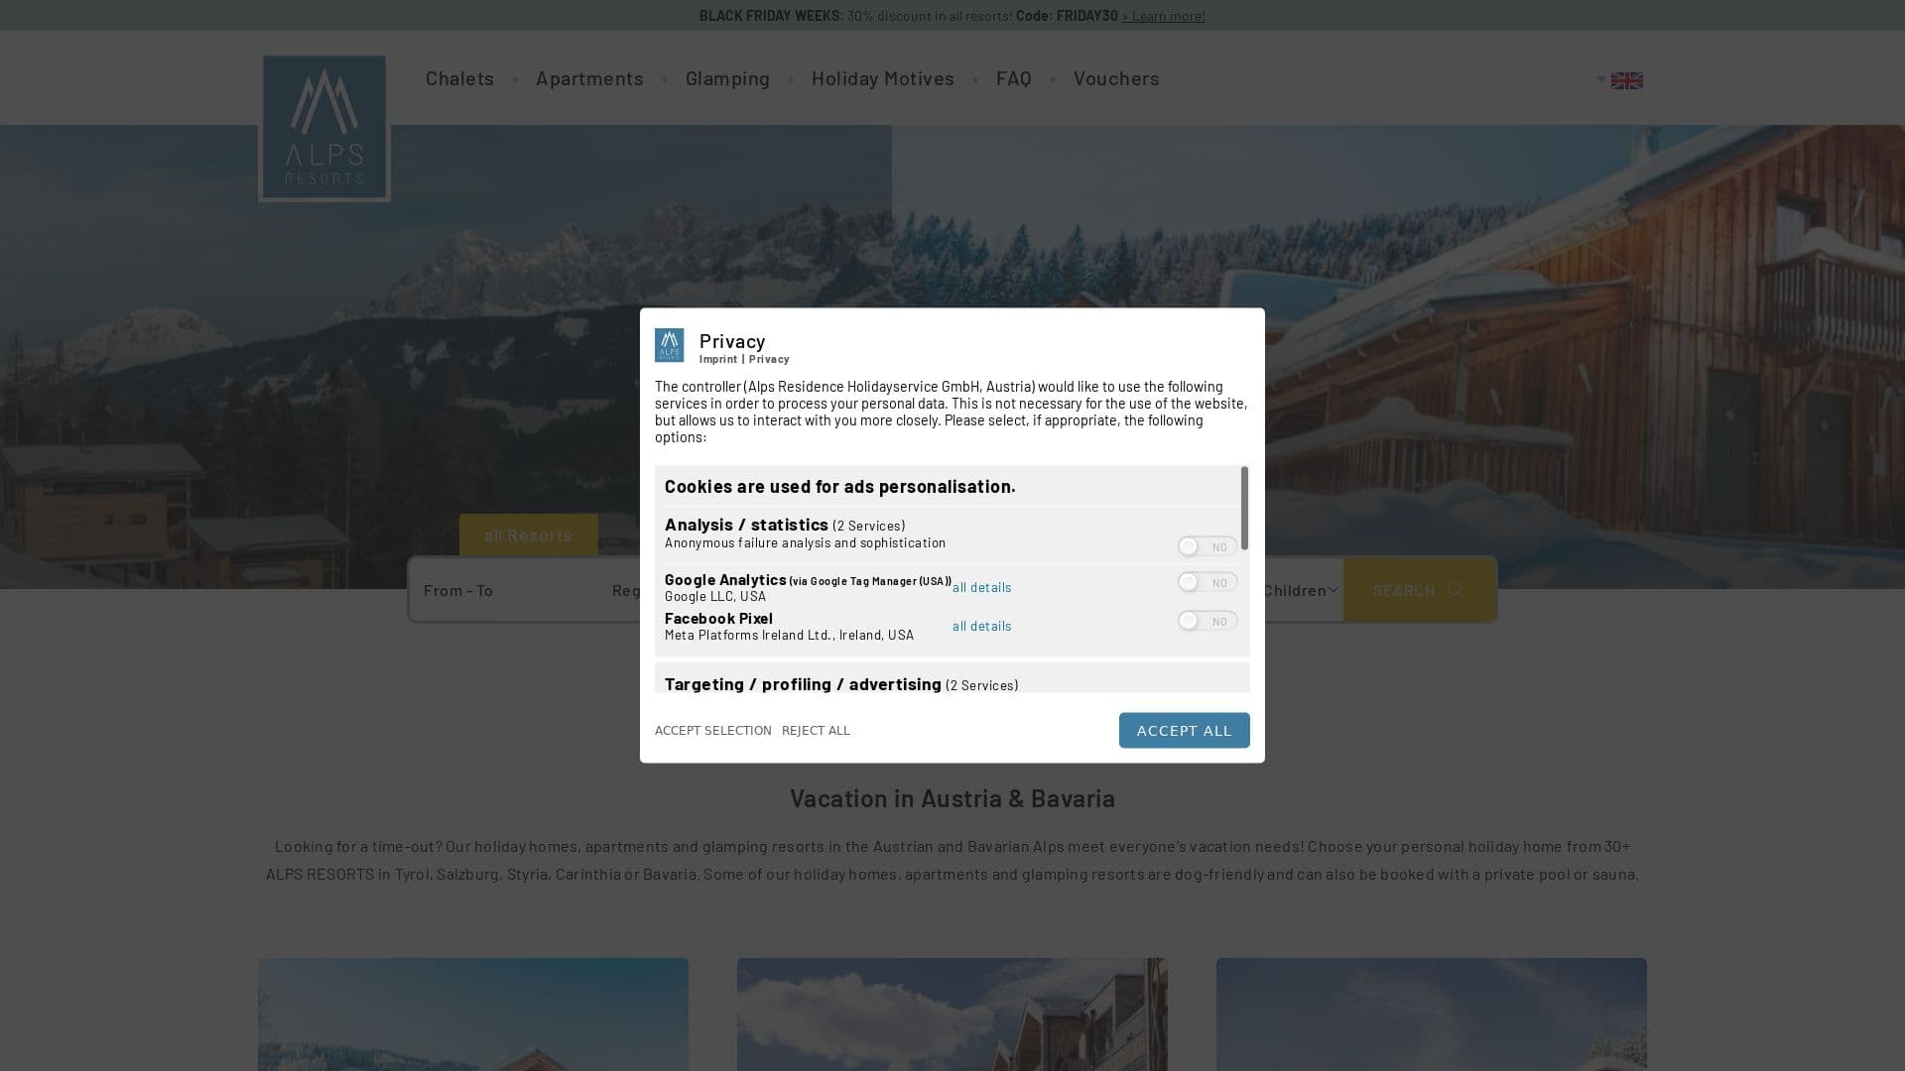Viewport: 1905px width, 1071px height.
Task: Open the Black Friday Learn more link
Action: 1162,16
